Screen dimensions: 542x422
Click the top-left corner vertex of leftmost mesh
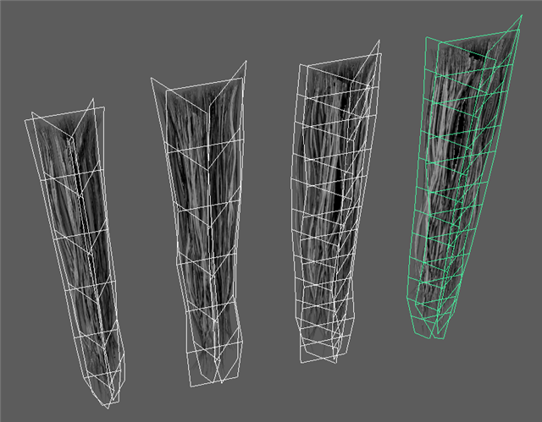[x=25, y=119]
